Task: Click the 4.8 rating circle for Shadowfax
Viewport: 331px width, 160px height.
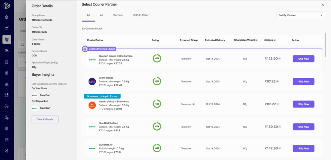Action: (157, 104)
